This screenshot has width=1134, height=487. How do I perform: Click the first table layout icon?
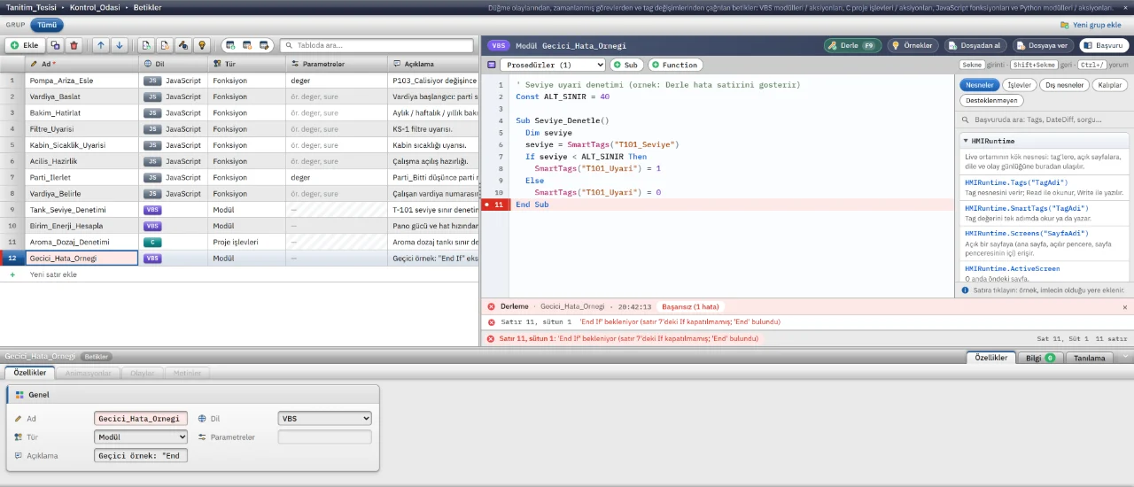(x=229, y=45)
